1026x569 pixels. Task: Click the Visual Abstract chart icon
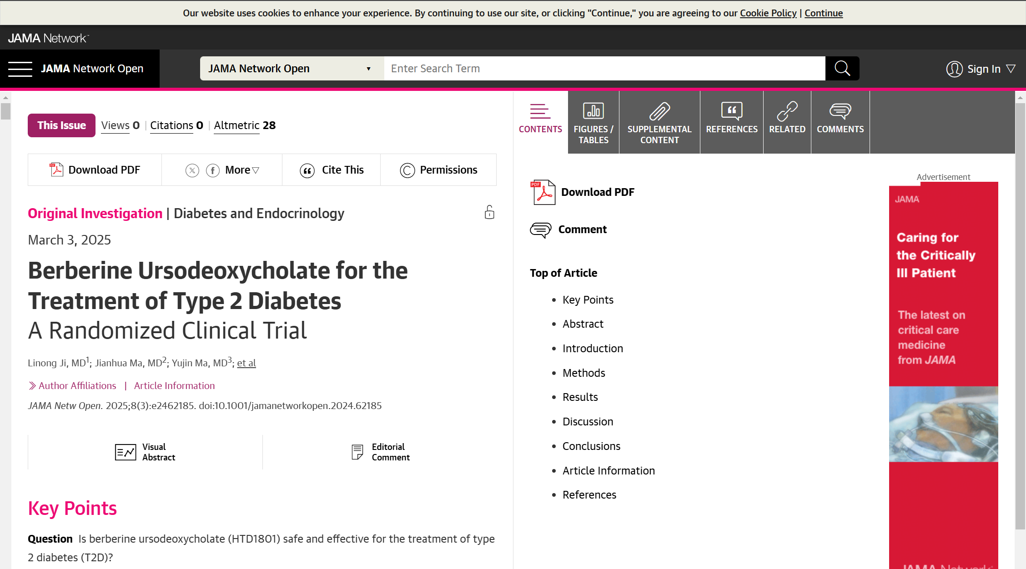tap(126, 452)
